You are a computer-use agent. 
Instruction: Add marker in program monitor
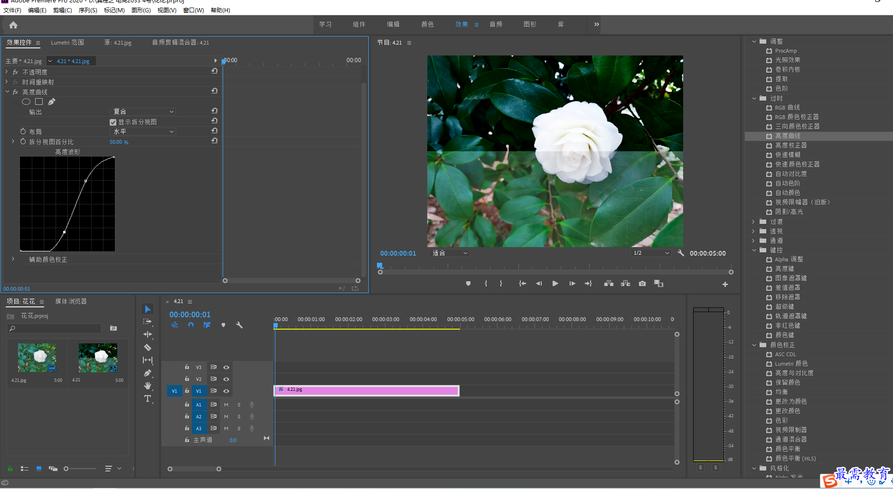468,284
